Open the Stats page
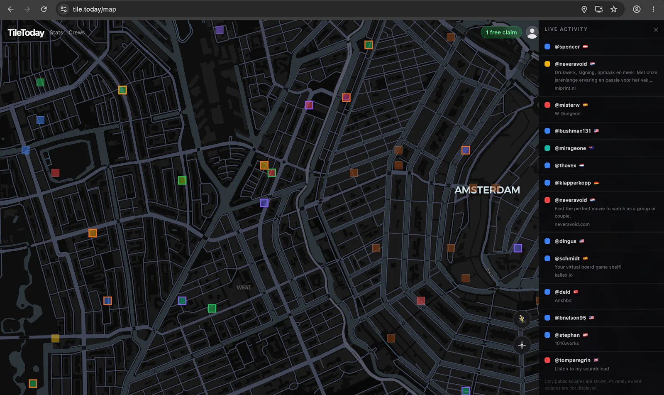 (x=56, y=32)
